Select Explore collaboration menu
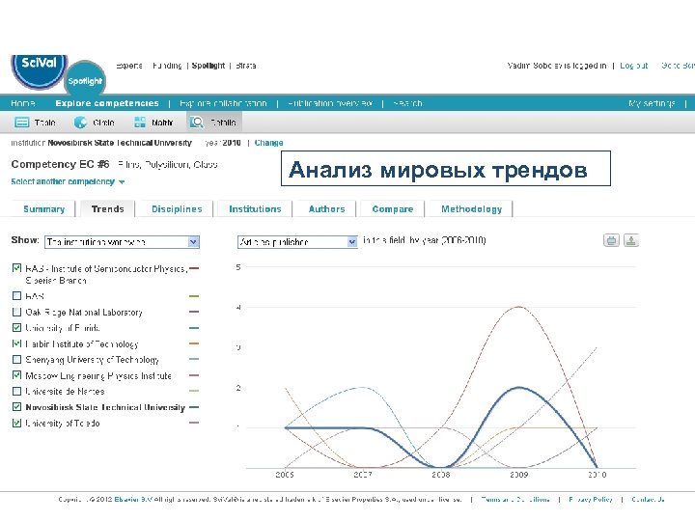This screenshot has height=521, width=695. [223, 103]
